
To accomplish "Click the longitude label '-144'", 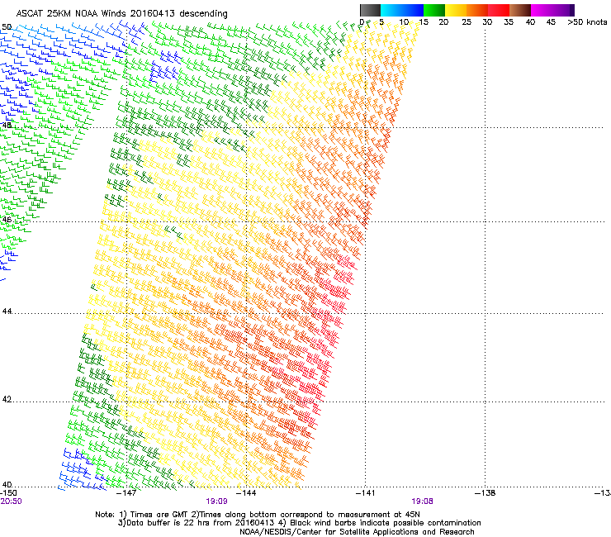I will point(246,493).
